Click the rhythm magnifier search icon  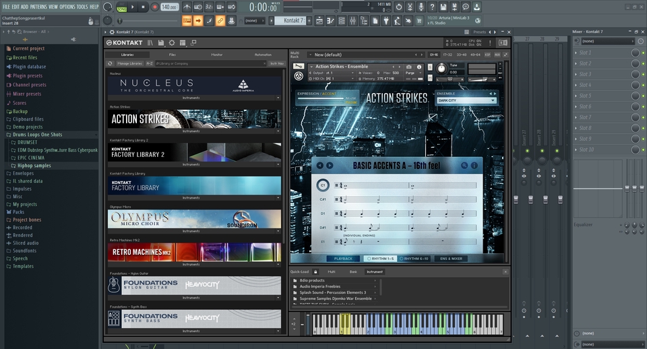(x=464, y=166)
